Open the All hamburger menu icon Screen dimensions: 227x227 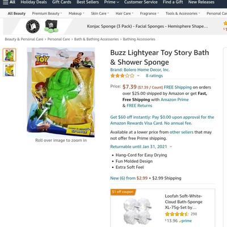(6, 2)
